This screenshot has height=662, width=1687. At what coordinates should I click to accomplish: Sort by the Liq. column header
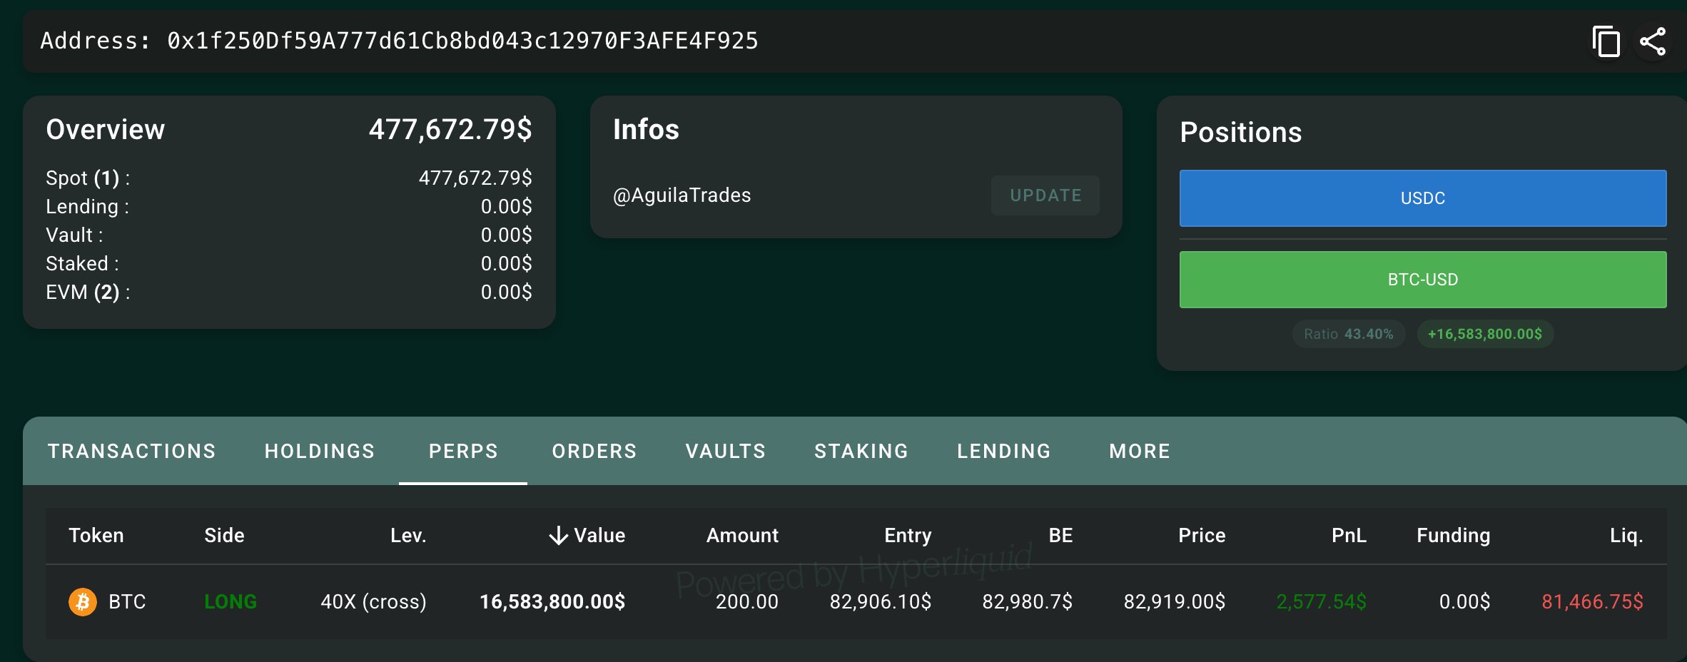(x=1626, y=536)
